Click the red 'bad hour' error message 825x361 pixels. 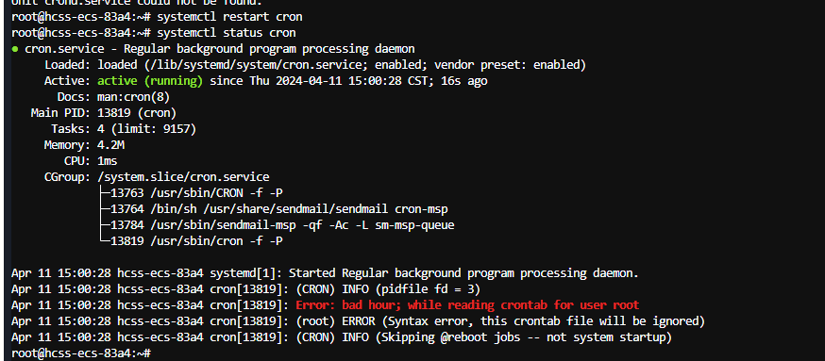click(x=467, y=304)
